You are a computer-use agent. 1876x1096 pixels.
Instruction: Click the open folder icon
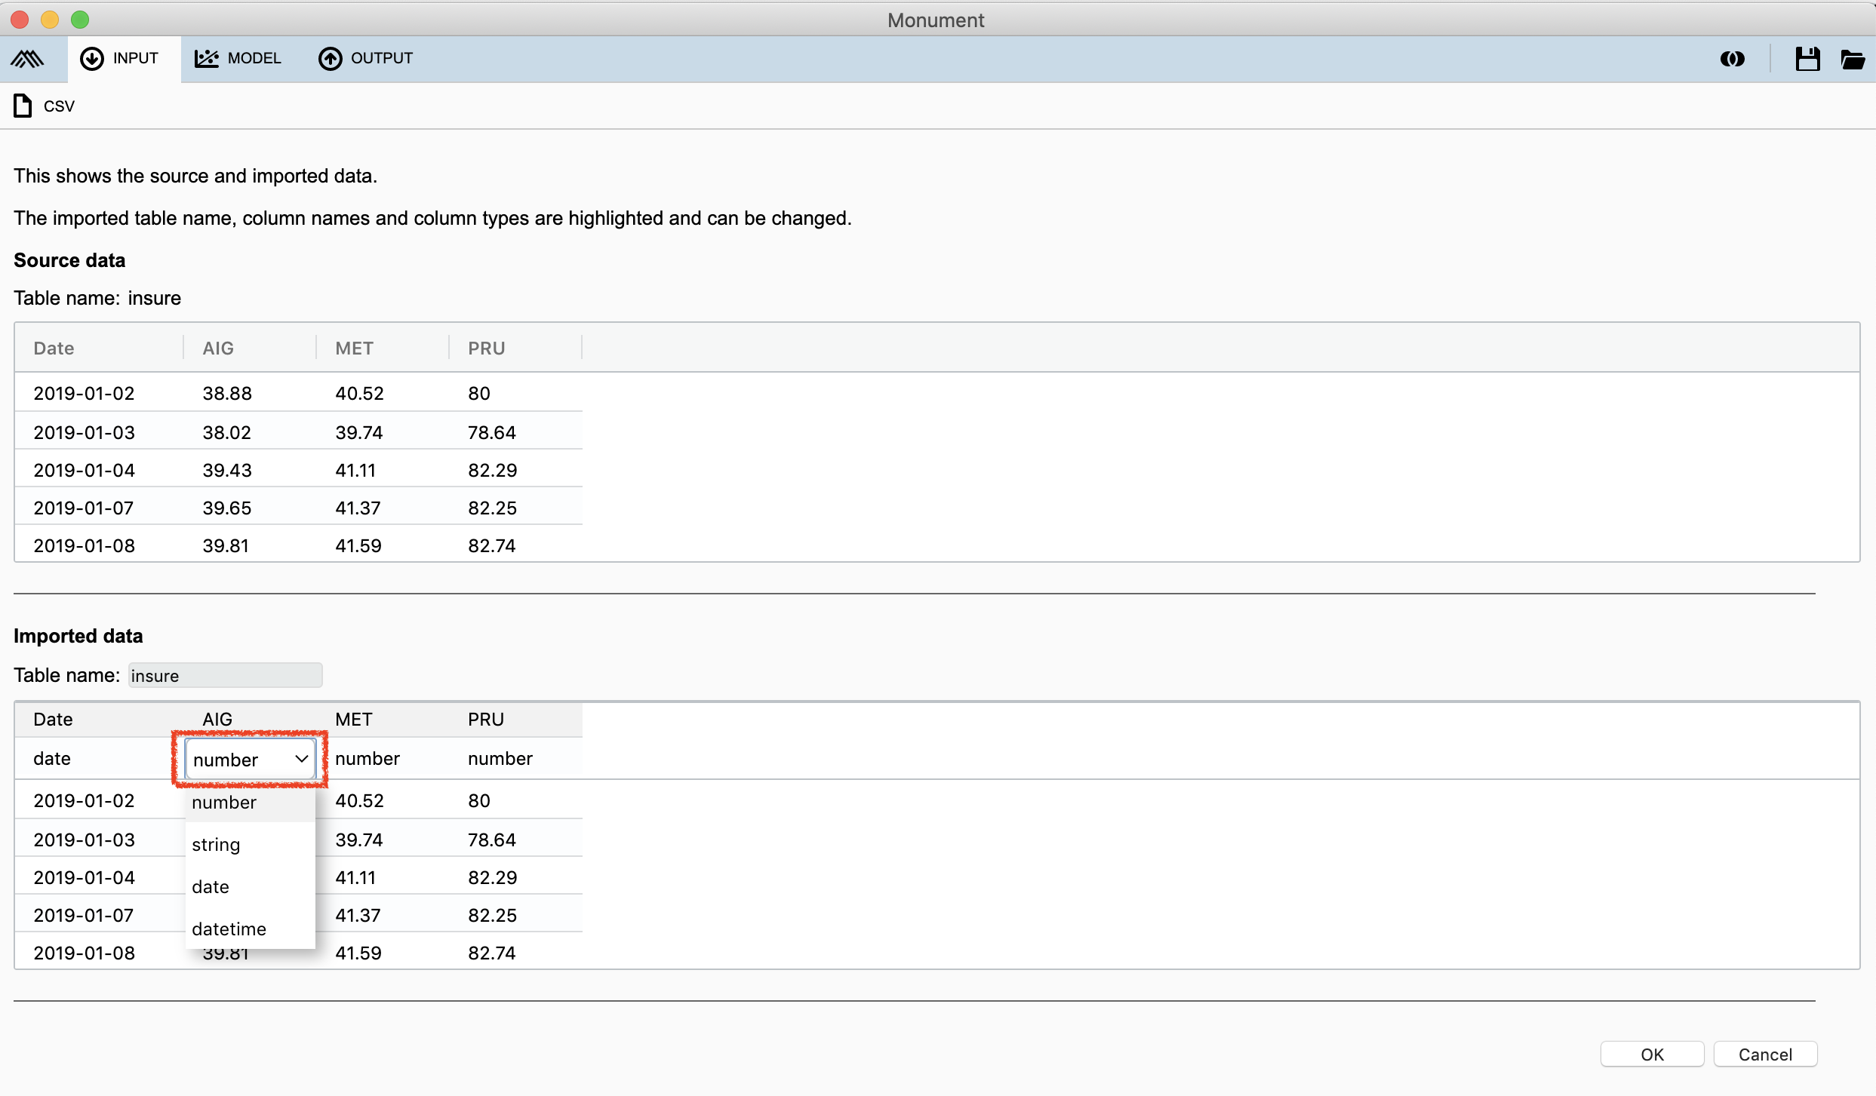pos(1853,59)
